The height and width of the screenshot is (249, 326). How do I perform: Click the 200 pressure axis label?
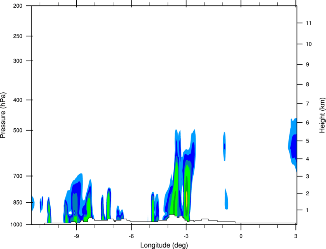(18, 6)
